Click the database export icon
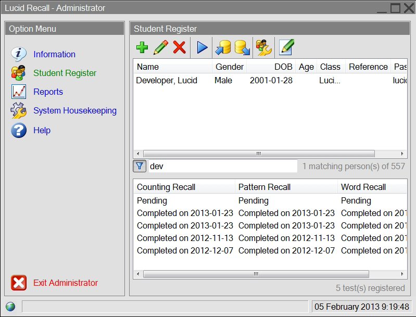This screenshot has width=416, height=317. click(x=242, y=47)
